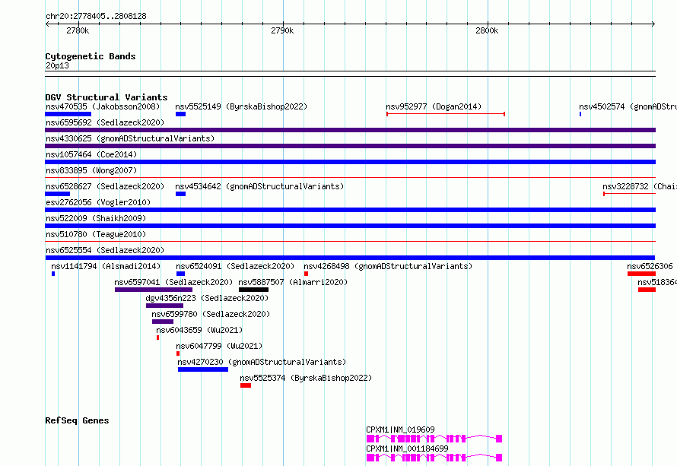Open CPXM1|NM_001184699 gene label

(407, 449)
